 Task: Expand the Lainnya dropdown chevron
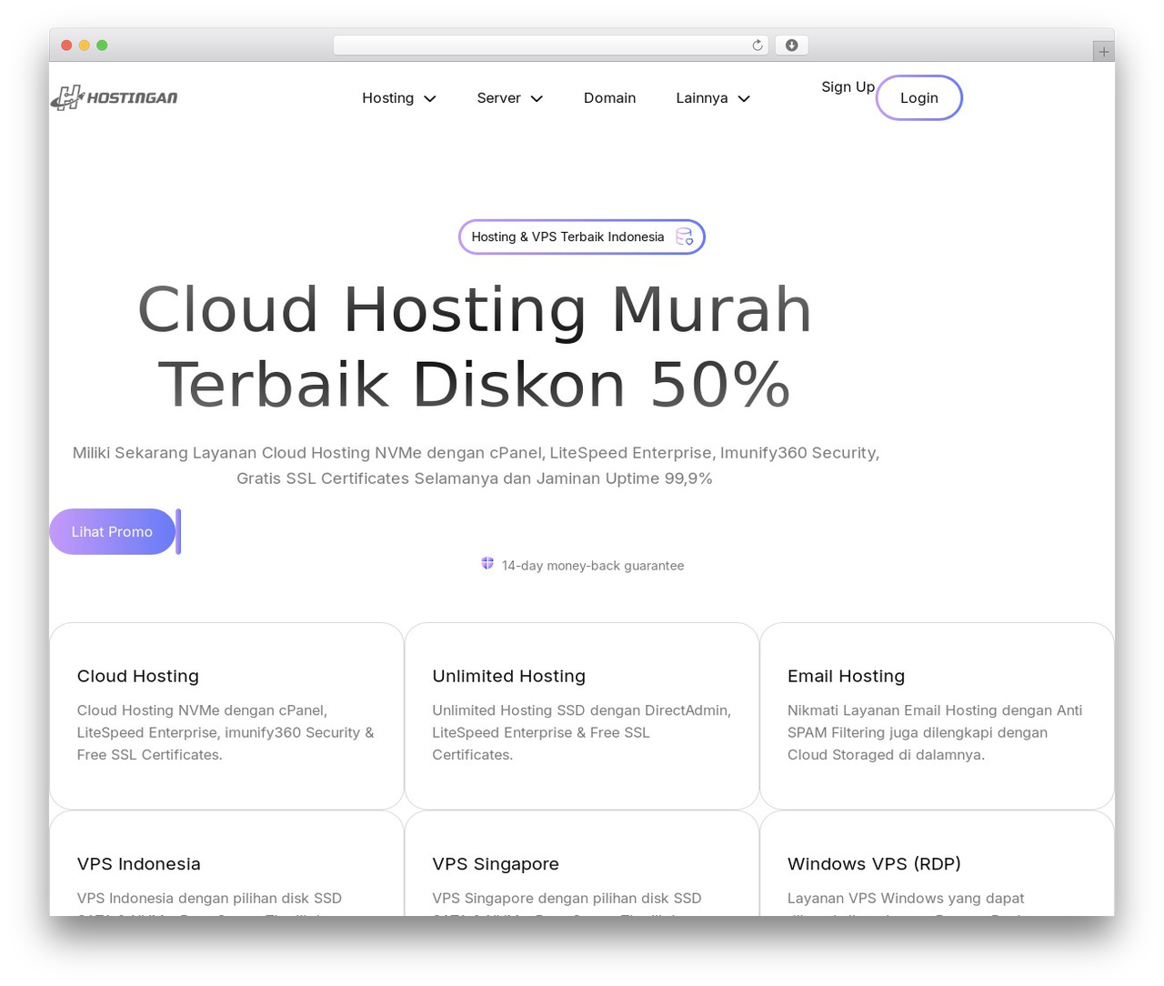(744, 98)
